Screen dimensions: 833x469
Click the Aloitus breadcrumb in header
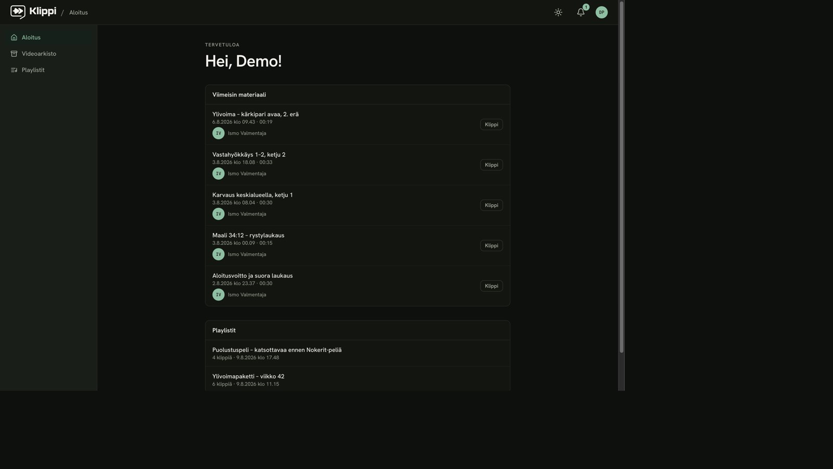[79, 13]
